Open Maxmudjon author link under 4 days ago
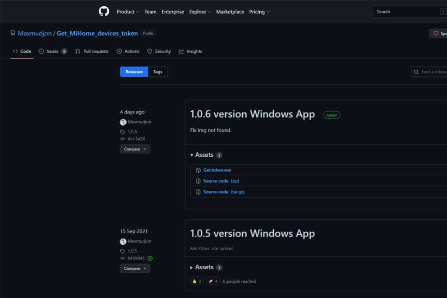This screenshot has width=447, height=298. 139,122
